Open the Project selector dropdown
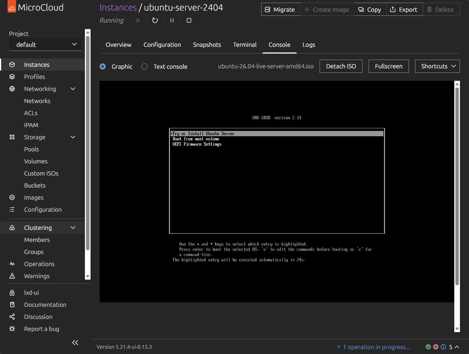The image size is (469, 354). (45, 45)
